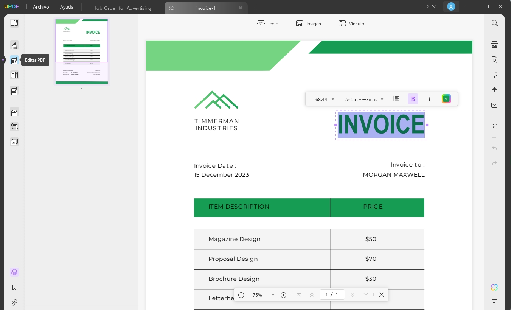Screen dimensions: 511x310
Task: Click the search magnifier icon
Action: coord(494,23)
